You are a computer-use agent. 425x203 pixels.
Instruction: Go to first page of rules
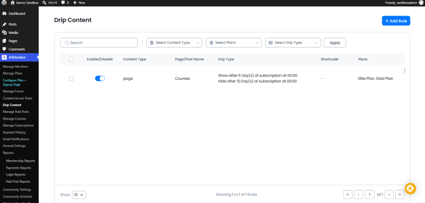pyautogui.click(x=348, y=194)
